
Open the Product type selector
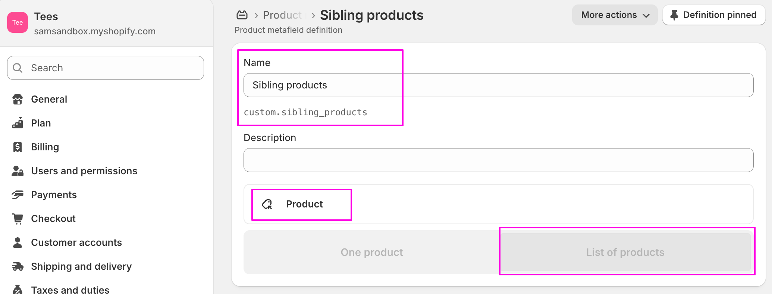pyautogui.click(x=498, y=204)
